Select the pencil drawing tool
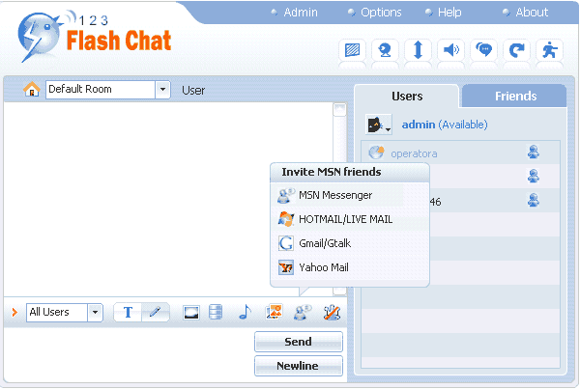The height and width of the screenshot is (389, 580). 156,313
